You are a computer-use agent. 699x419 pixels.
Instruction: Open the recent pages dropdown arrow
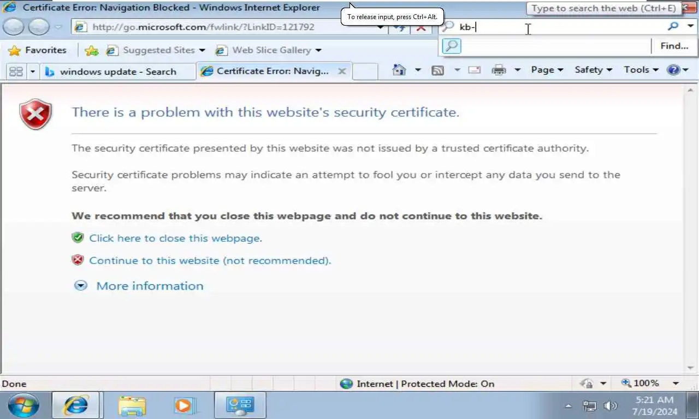point(58,27)
